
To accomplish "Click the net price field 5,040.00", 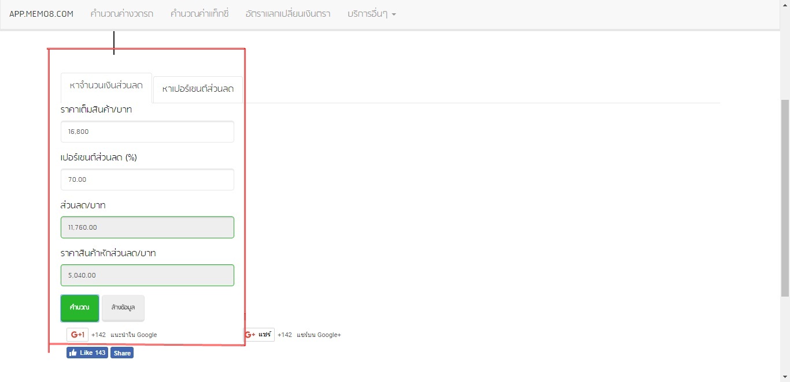I will (147, 275).
